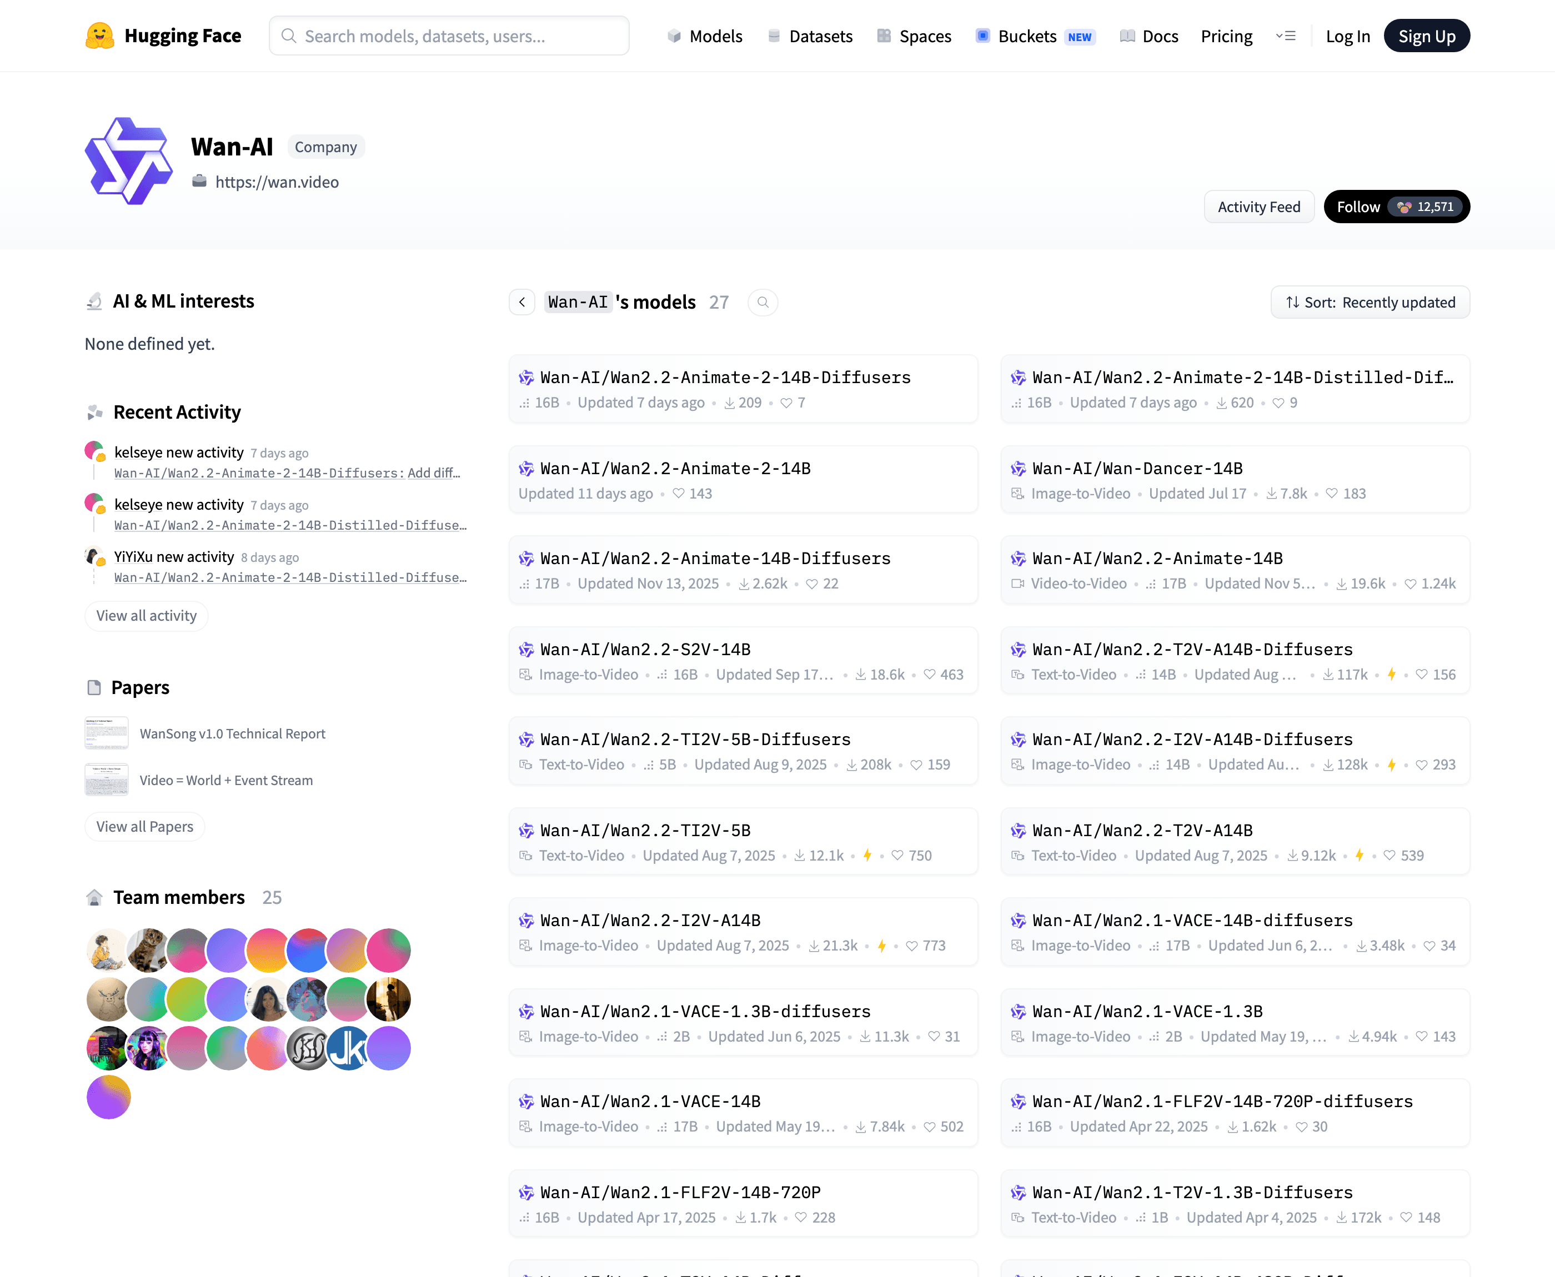Open the Wan-AI/Wan2.1-FLF2V-14B-720P model card
Image resolution: width=1555 pixels, height=1277 pixels.
point(743,1204)
